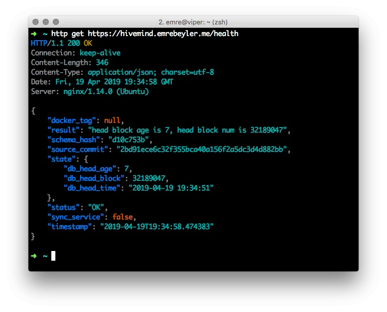Click the "2019-04-19T19:34:58.474383" timestamp value
387x312 pixels.
pos(157,227)
